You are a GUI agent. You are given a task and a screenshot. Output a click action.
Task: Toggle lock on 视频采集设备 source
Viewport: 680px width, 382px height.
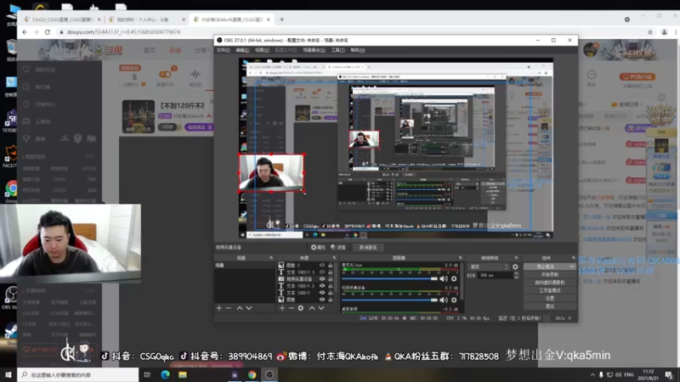click(331, 279)
